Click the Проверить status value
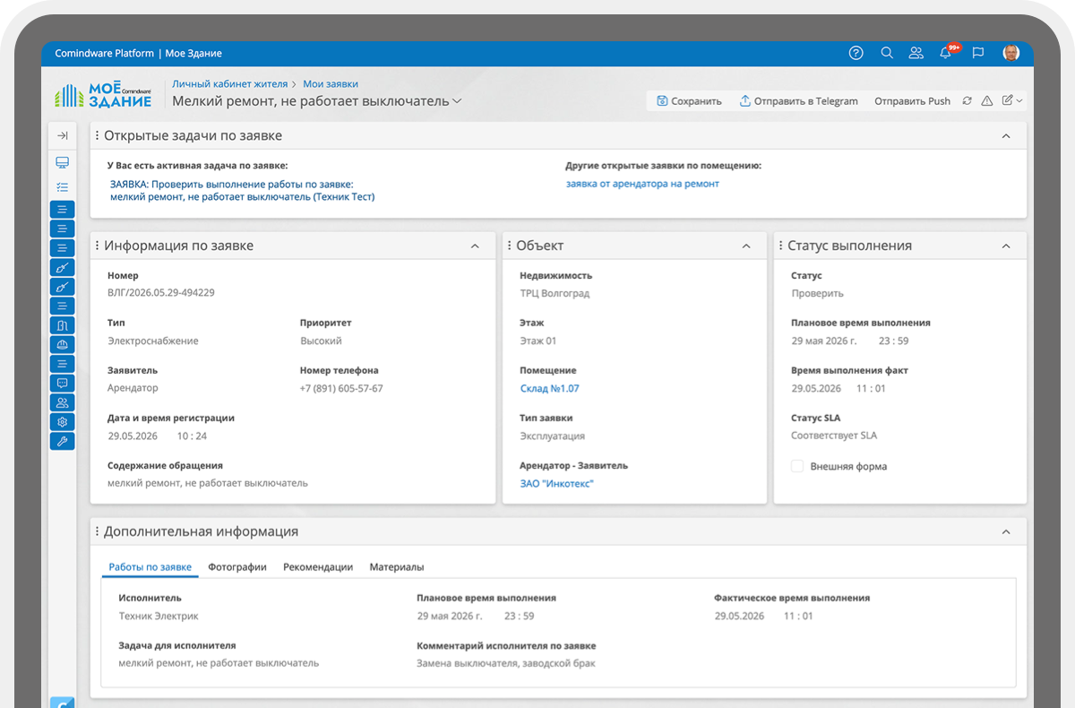1075x708 pixels. [x=817, y=293]
